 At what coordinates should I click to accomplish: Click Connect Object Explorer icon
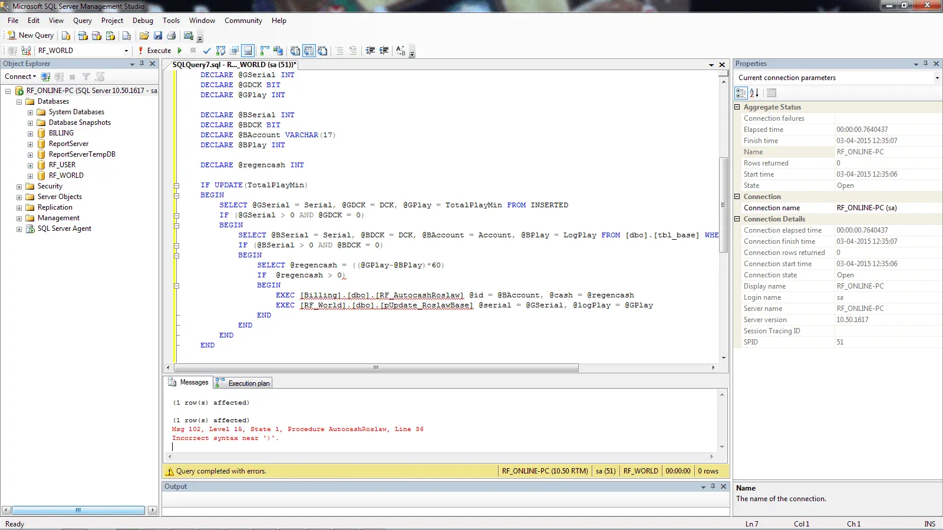point(46,77)
